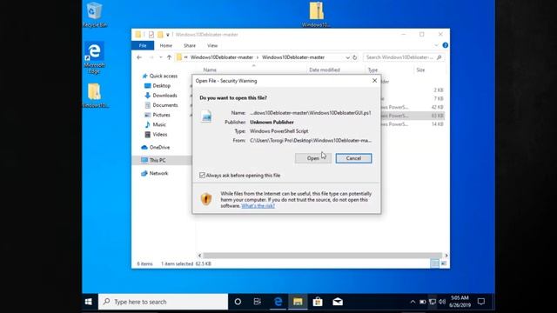This screenshot has height=313, width=557.
Task: Click Cancel in the security warning
Action: click(x=353, y=158)
